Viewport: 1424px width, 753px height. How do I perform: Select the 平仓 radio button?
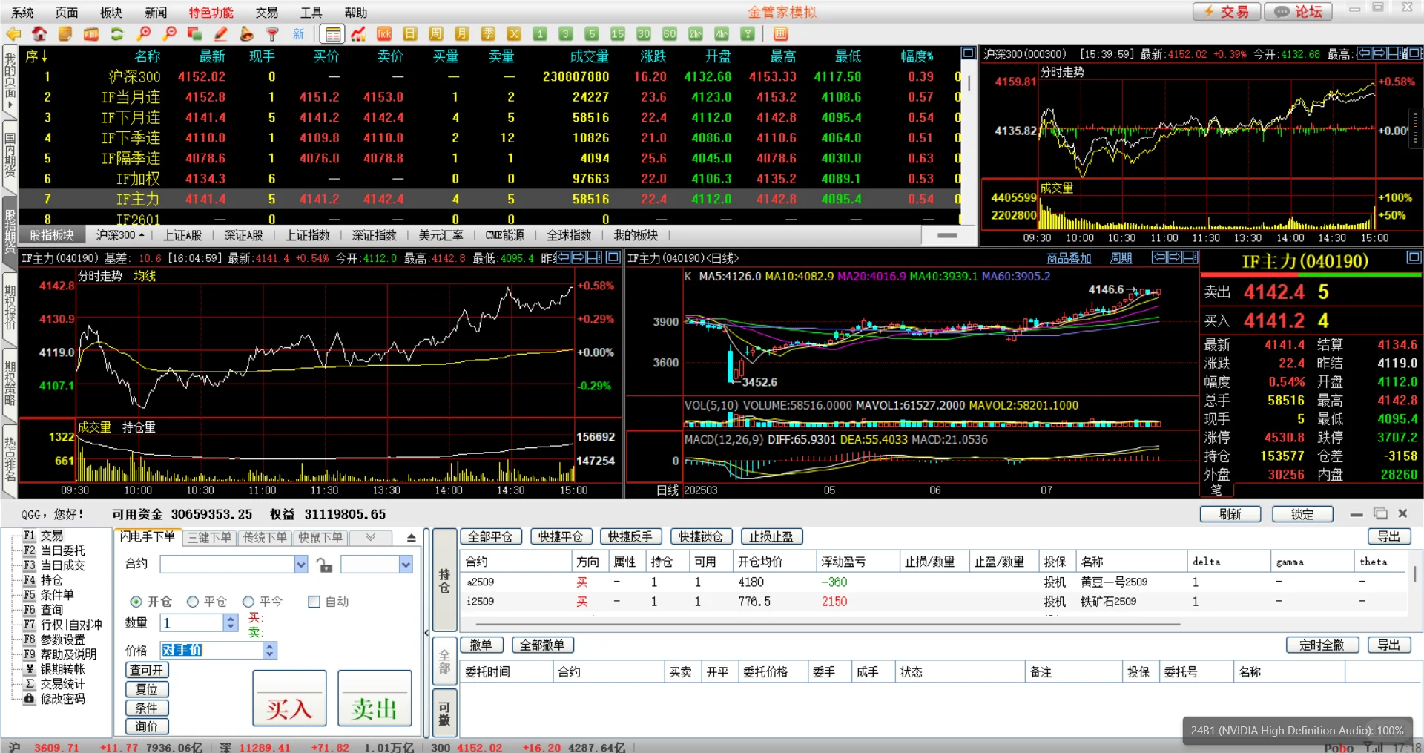point(193,602)
